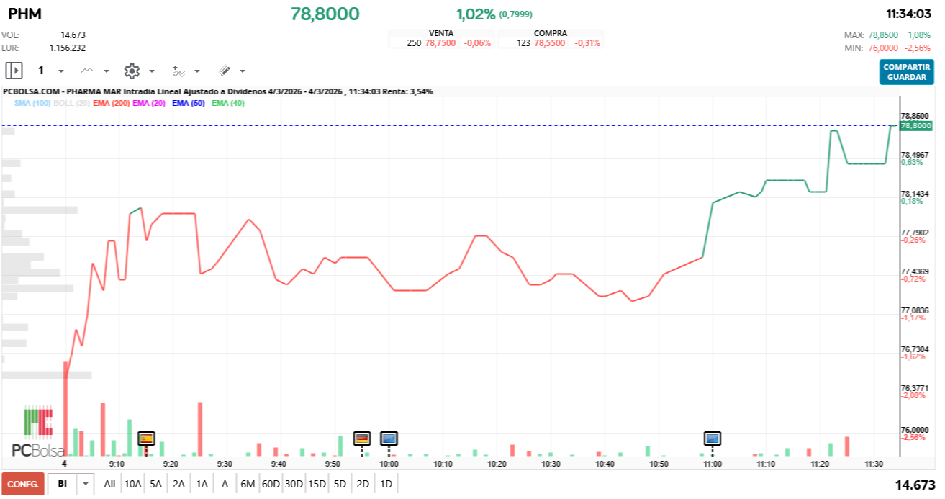Click the Spanish flag event marker near 9:15
Screen dimensions: 945x499
coord(146,438)
